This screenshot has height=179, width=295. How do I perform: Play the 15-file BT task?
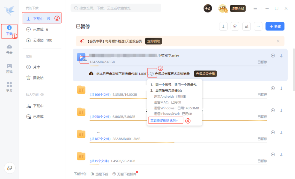click(273, 154)
